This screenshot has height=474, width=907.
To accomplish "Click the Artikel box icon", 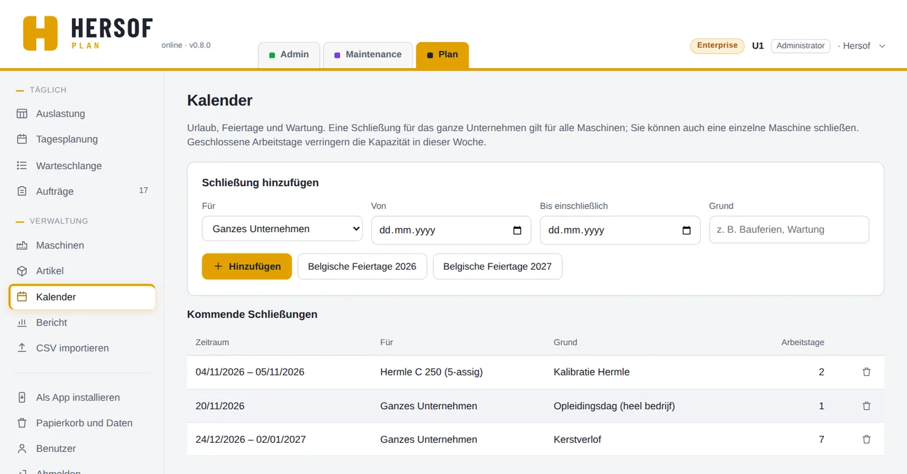I will pyautogui.click(x=22, y=271).
